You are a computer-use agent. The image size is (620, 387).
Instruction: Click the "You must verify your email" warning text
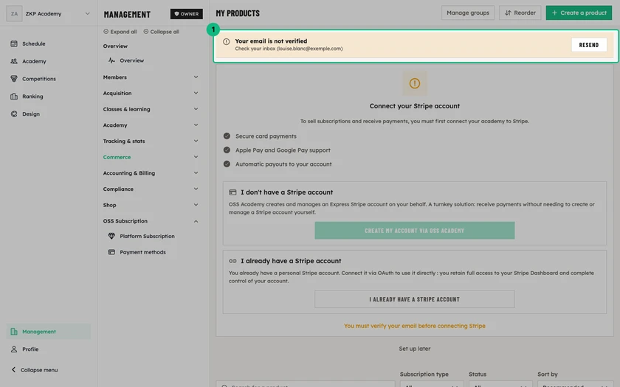[414, 326]
